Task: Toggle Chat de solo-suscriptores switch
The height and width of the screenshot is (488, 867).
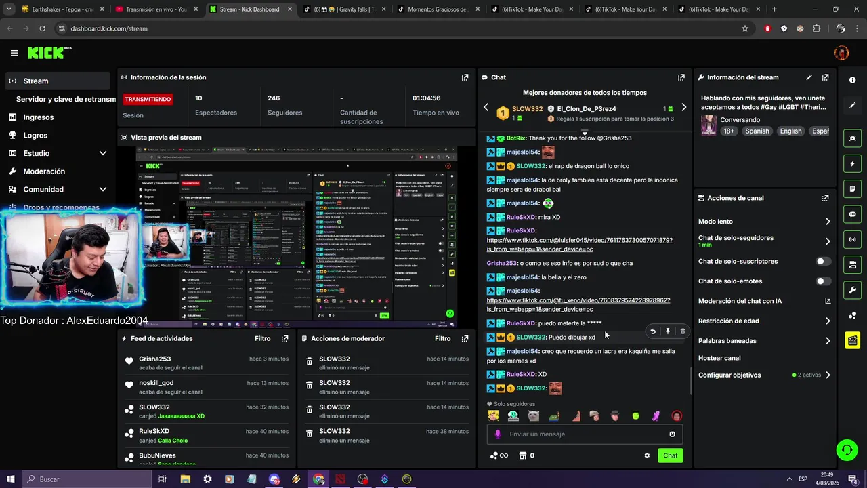Action: click(x=823, y=261)
